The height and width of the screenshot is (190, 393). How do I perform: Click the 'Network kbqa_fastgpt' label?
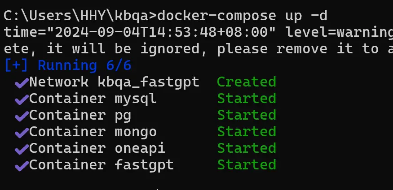click(114, 82)
